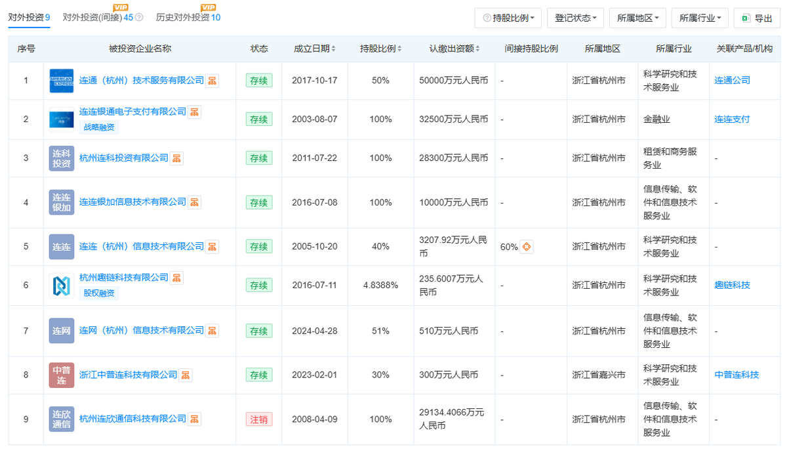Sort table by 成立日期 column
The image size is (787, 451).
(315, 49)
